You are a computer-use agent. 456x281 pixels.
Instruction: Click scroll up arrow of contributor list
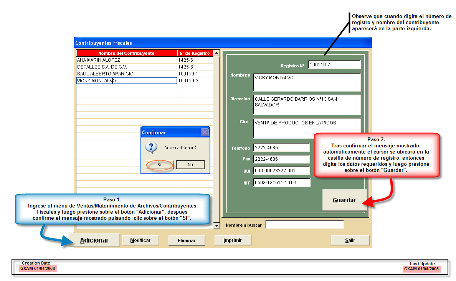216,53
